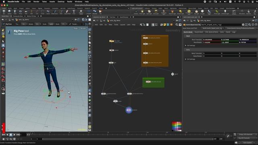
Task: Open network editor Tools menu
Action: (116, 25)
